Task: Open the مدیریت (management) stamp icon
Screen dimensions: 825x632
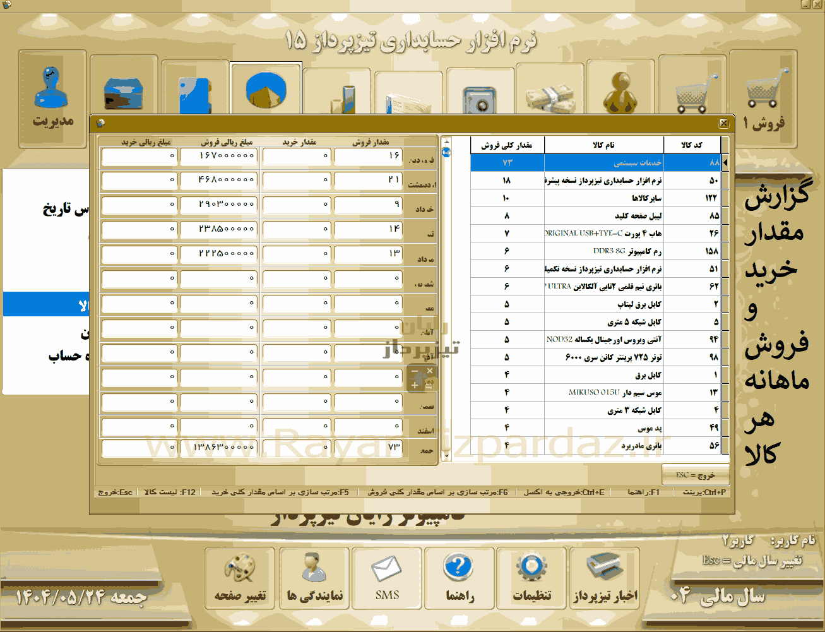Action: click(52, 98)
